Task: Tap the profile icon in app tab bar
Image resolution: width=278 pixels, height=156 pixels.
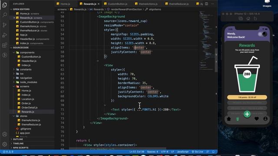Action: [x=265, y=119]
